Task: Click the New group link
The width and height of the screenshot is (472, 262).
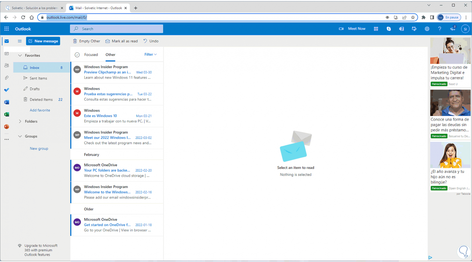Action: (x=39, y=149)
